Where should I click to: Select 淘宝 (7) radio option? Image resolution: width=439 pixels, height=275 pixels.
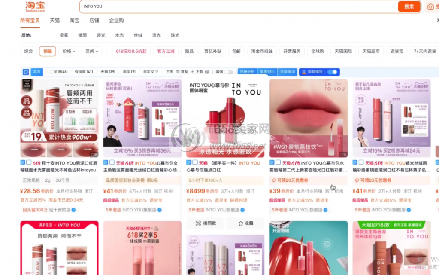121,72
